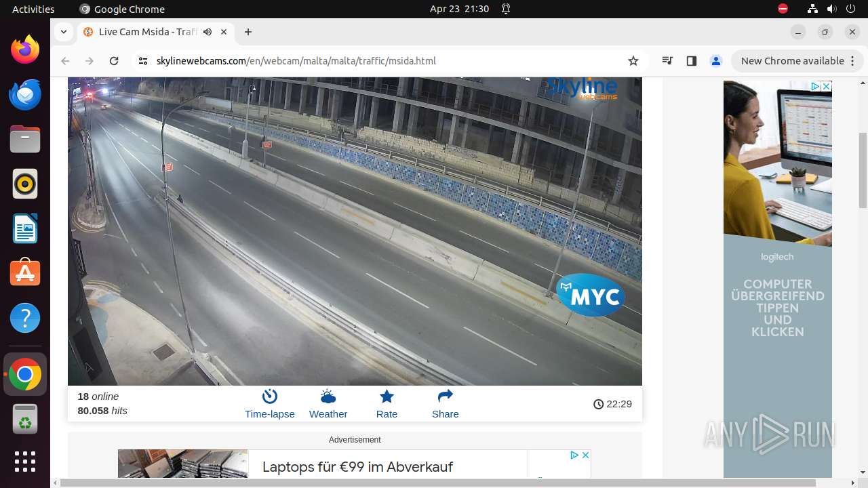Click the skylinewebcams.com URL field
Viewport: 868px width, 488px height.
coord(296,61)
